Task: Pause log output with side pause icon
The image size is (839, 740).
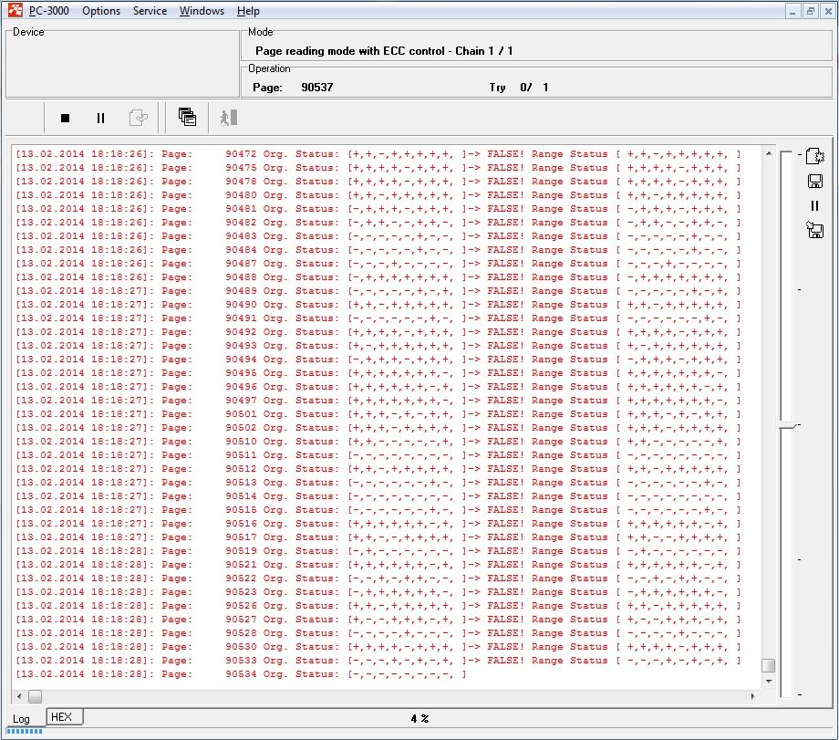Action: 814,205
